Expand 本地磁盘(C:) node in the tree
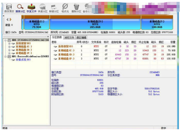The width and height of the screenshot is (181, 130). (9, 46)
